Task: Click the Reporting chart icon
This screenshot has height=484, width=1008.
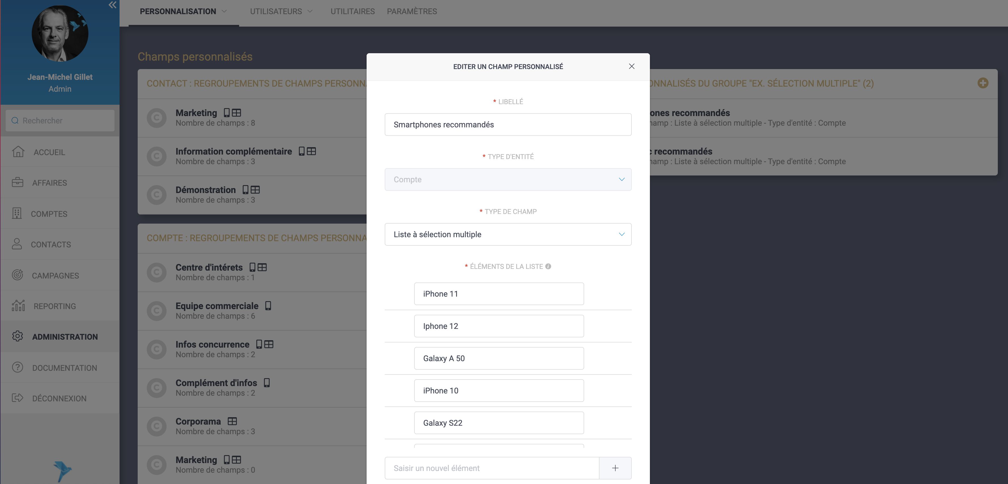Action: point(18,306)
